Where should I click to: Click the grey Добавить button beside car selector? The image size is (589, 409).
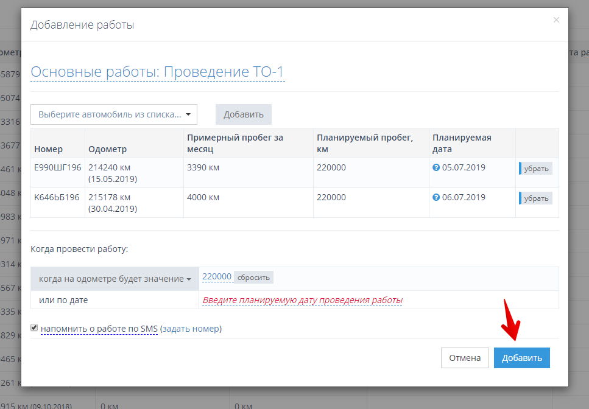pyautogui.click(x=243, y=114)
